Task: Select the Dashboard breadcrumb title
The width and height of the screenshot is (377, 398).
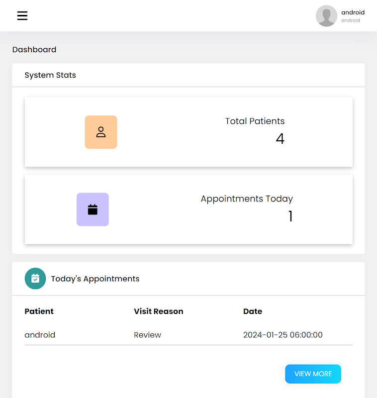Action: click(x=34, y=50)
